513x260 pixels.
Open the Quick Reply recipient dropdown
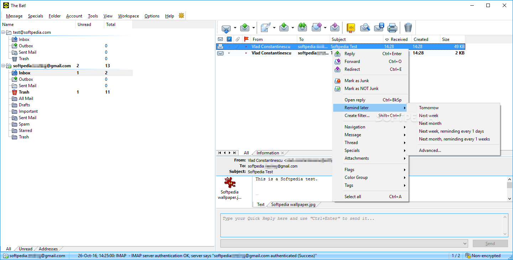[x=465, y=243]
